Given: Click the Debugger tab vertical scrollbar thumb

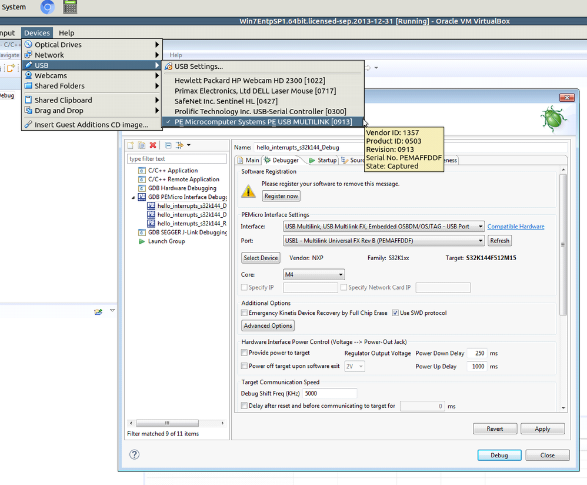Looking at the screenshot, I should point(563,244).
